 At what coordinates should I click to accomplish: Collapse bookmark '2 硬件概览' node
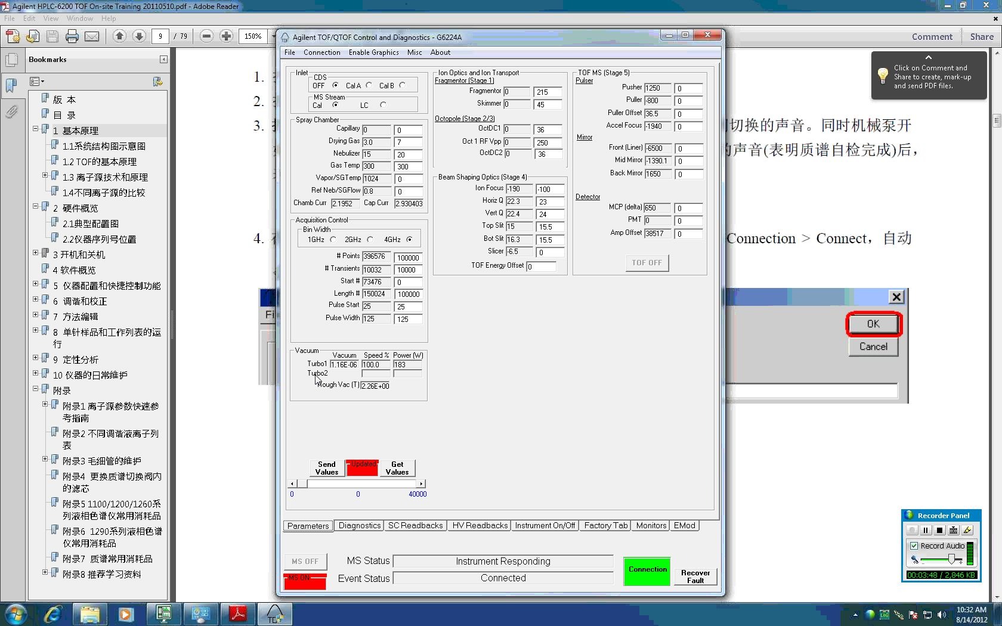pyautogui.click(x=35, y=206)
